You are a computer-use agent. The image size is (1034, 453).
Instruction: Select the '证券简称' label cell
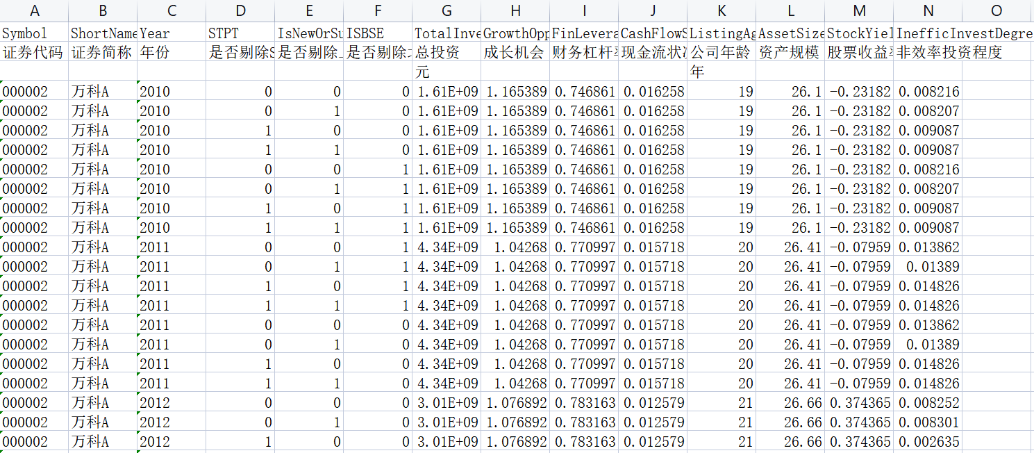pos(103,52)
